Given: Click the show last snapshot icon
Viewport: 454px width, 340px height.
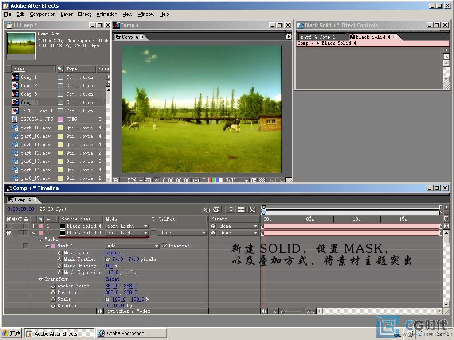Looking at the screenshot, I should (204, 180).
